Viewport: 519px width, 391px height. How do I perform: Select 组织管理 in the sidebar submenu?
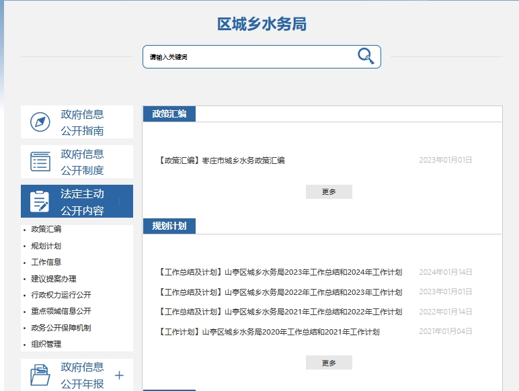pyautogui.click(x=46, y=344)
